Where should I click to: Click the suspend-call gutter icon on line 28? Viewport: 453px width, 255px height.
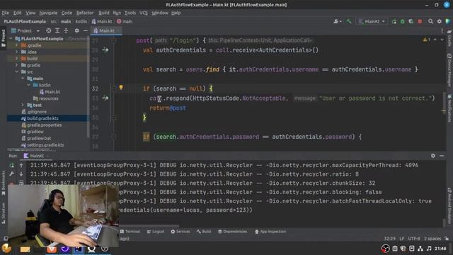pyautogui.click(x=105, y=50)
